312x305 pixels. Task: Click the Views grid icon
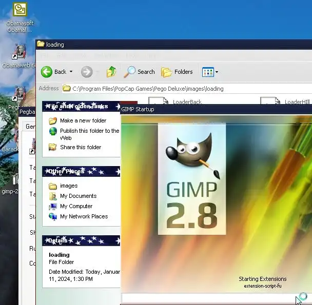(208, 72)
